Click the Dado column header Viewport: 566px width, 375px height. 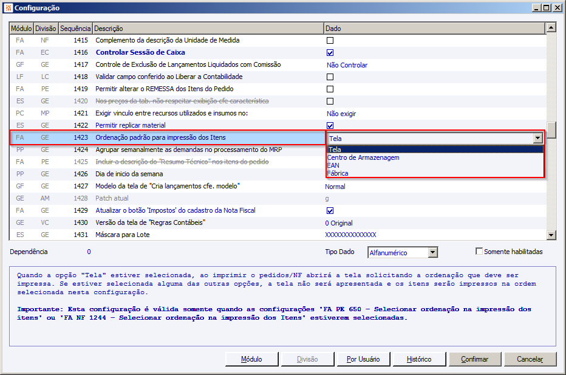click(x=434, y=28)
